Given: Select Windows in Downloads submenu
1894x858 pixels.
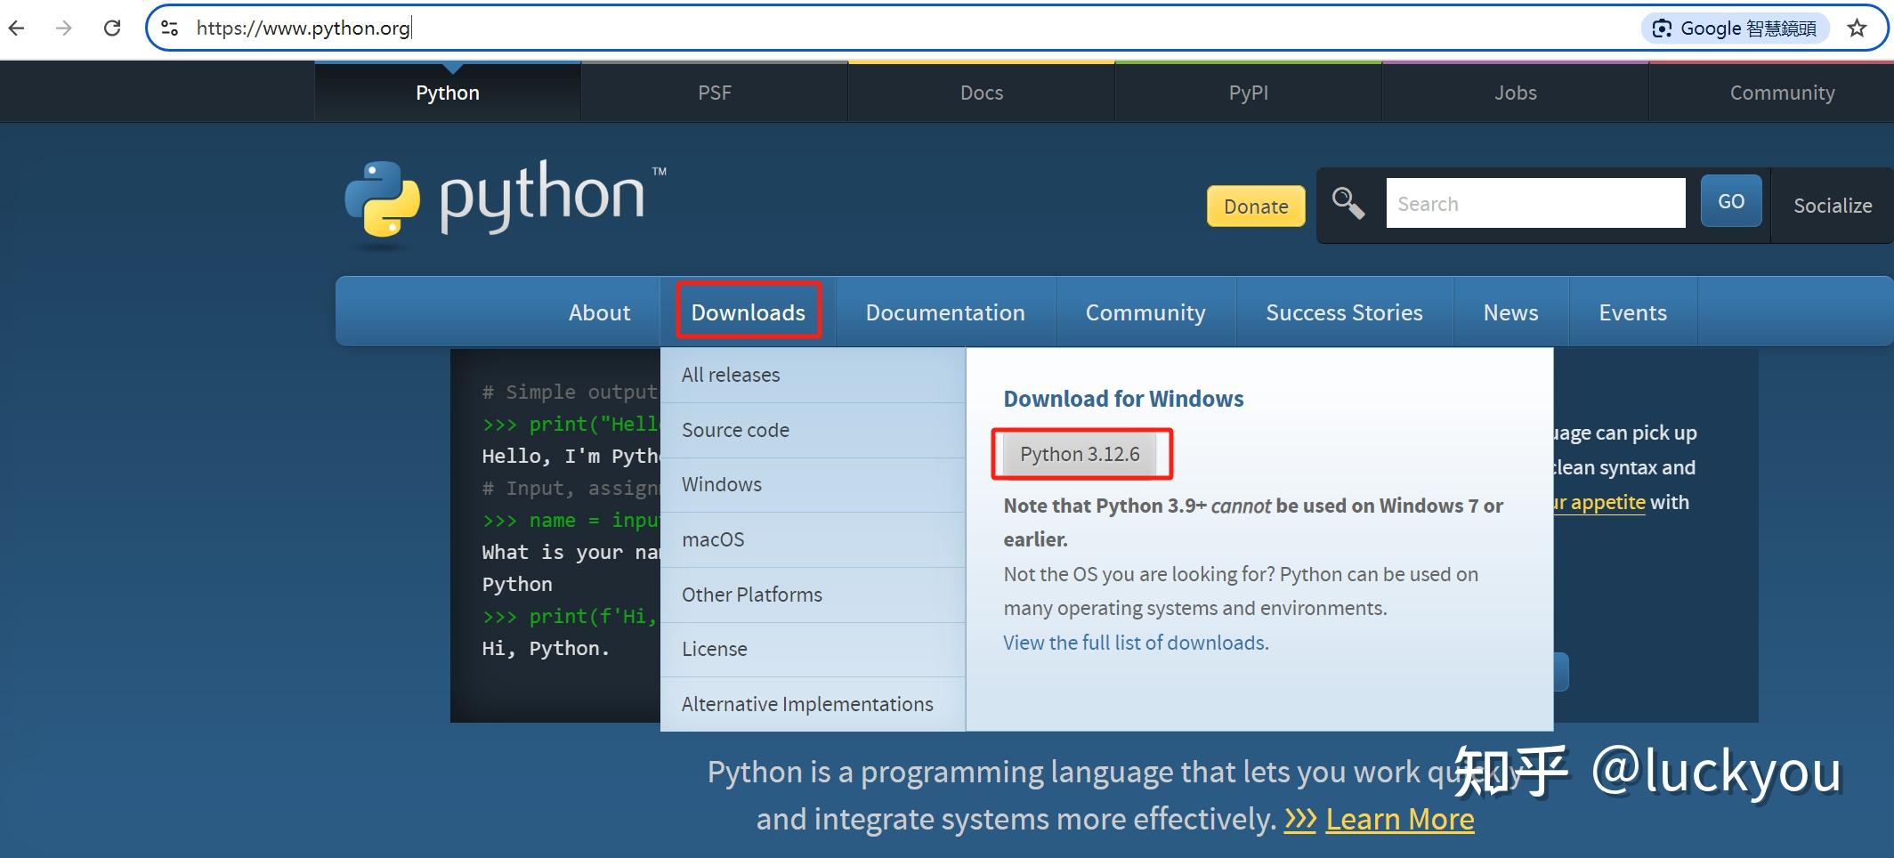Looking at the screenshot, I should tap(722, 484).
